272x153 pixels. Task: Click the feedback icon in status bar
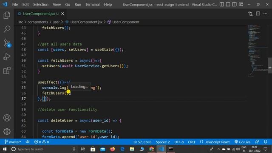point(257,142)
